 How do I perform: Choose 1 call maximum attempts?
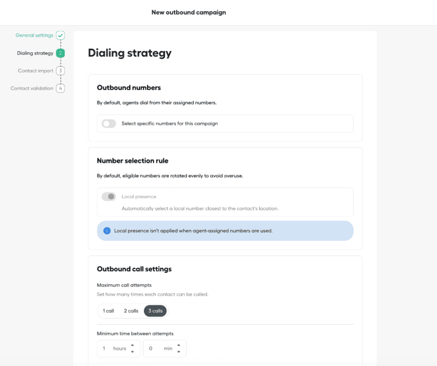tap(109, 311)
